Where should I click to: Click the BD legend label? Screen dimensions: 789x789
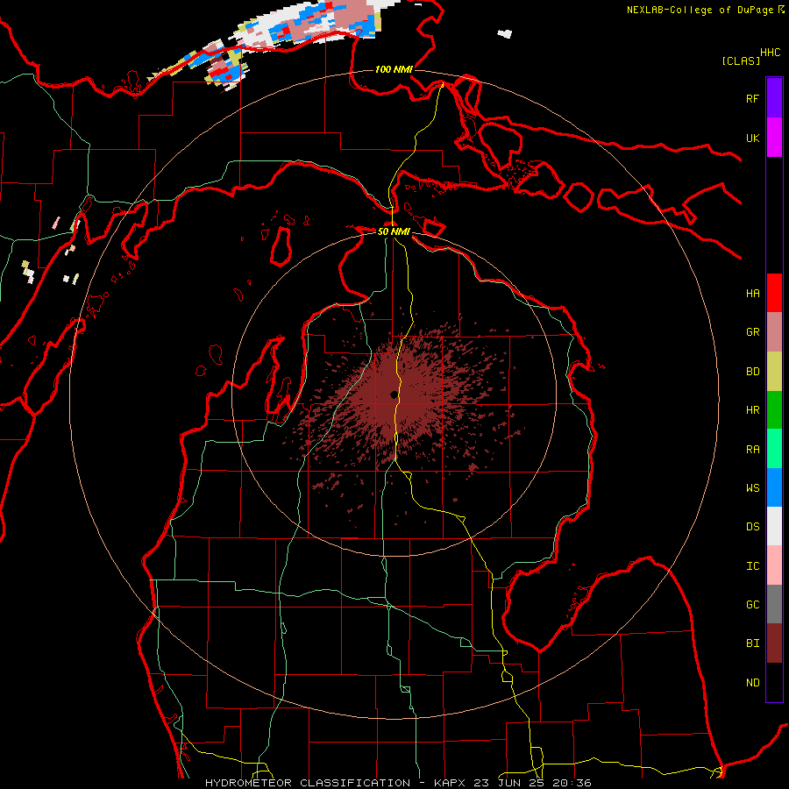[x=752, y=372]
